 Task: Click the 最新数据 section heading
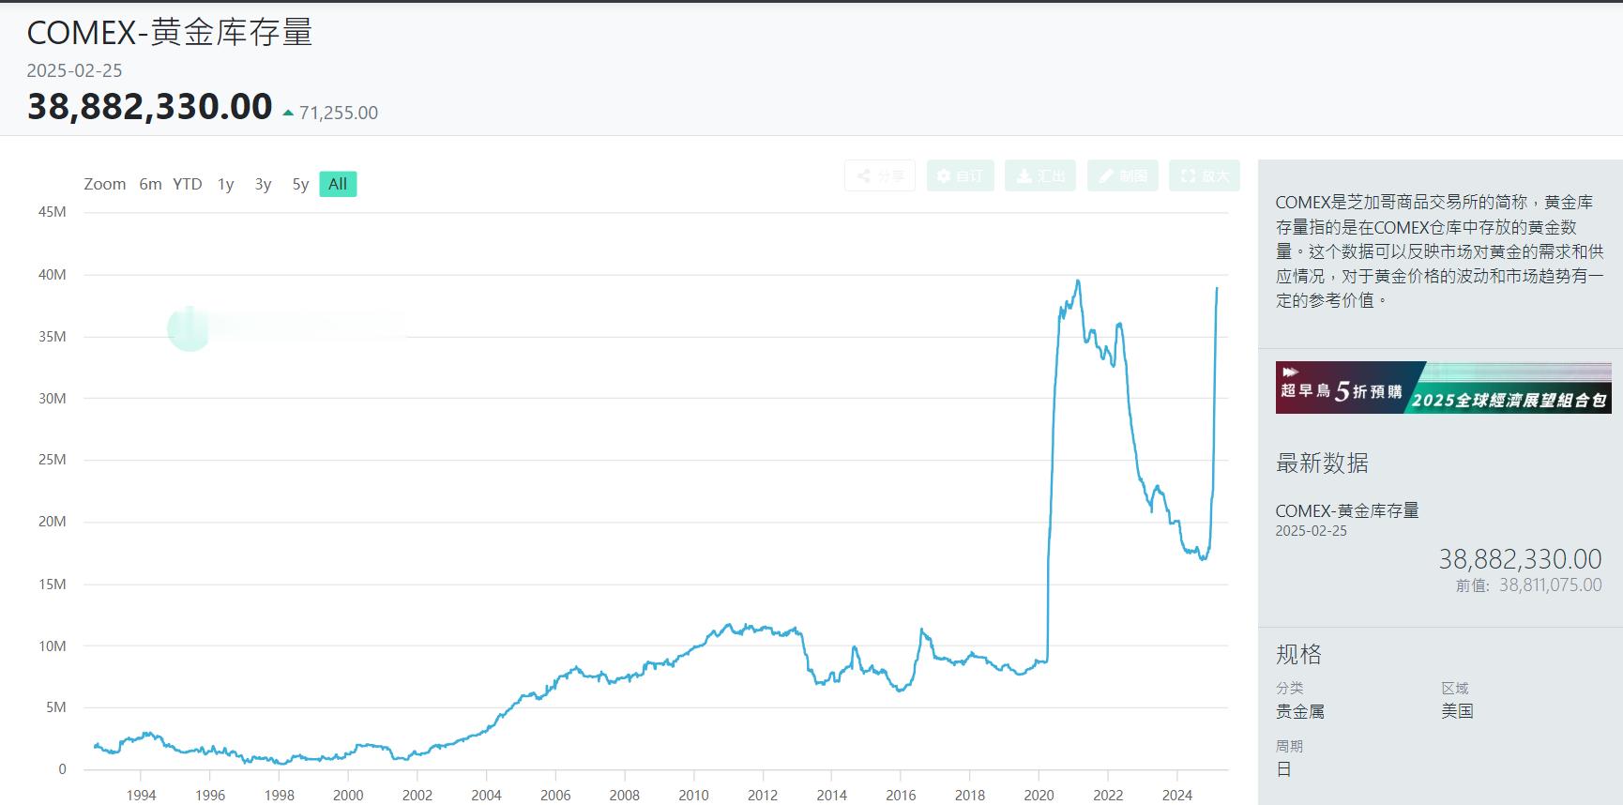pyautogui.click(x=1322, y=463)
